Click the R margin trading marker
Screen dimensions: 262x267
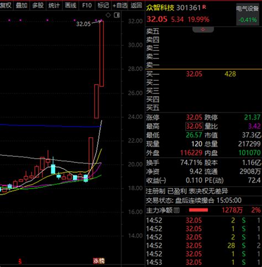point(204,7)
